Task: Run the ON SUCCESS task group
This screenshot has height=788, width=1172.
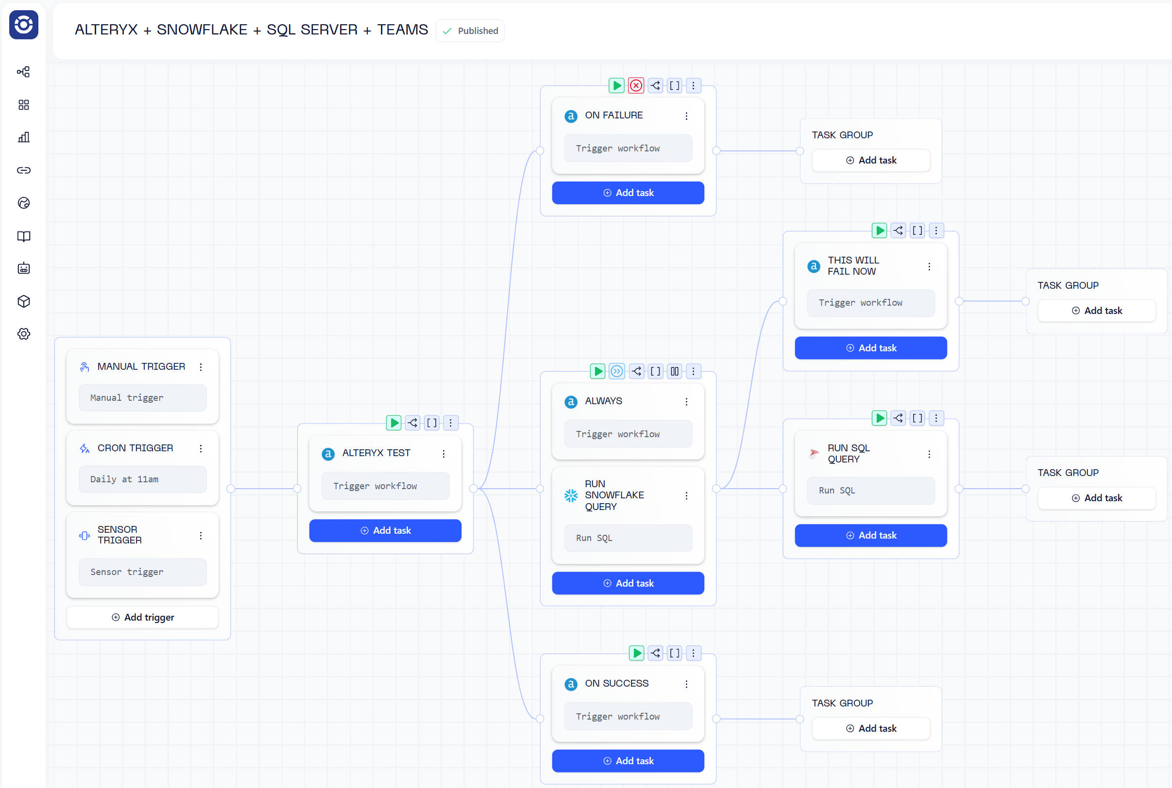Action: coord(636,653)
